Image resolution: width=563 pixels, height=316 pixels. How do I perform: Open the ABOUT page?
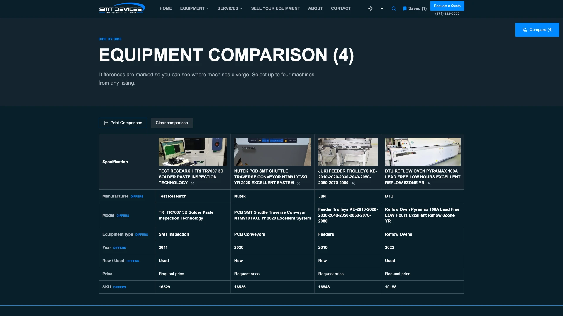coord(315,8)
